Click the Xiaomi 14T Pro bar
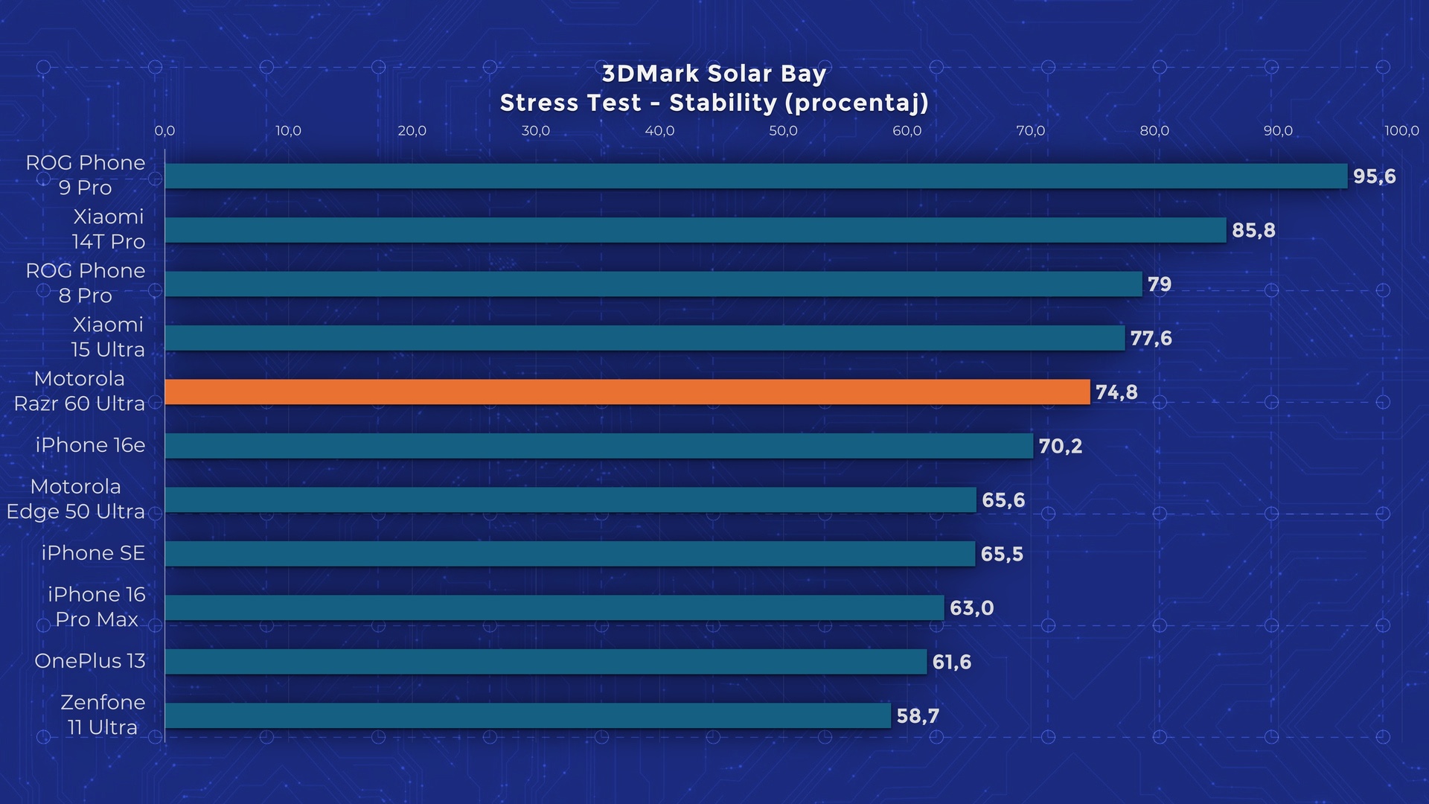Screen dimensions: 1429x804 point(695,230)
